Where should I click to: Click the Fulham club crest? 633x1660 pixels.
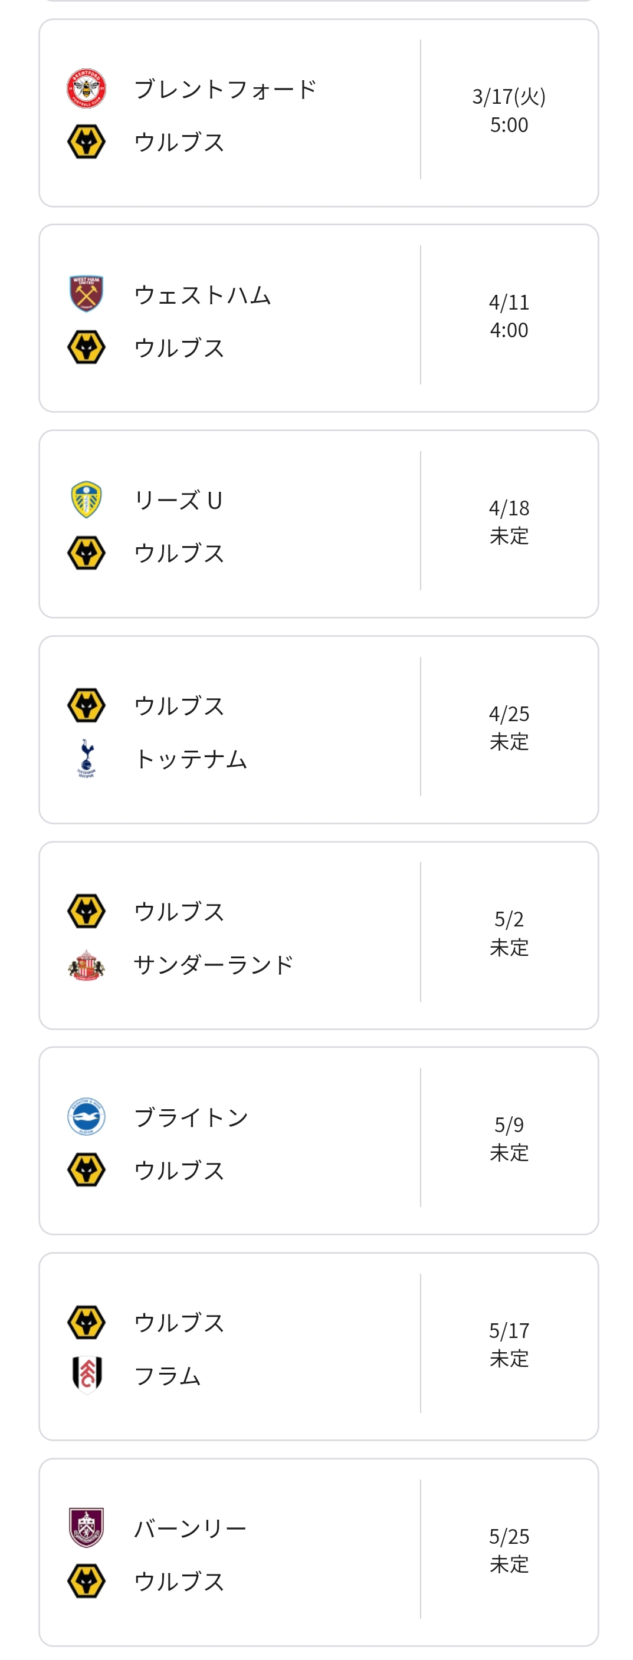click(86, 1375)
